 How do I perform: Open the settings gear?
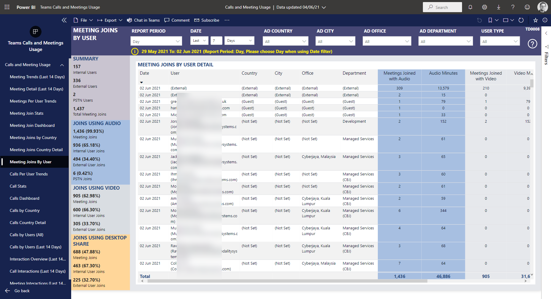pyautogui.click(x=485, y=7)
